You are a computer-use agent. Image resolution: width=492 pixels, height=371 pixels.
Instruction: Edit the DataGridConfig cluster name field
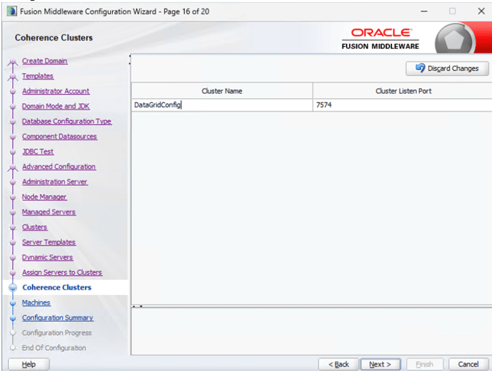[222, 105]
